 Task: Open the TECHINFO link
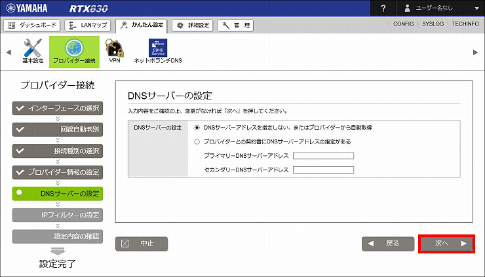(465, 24)
